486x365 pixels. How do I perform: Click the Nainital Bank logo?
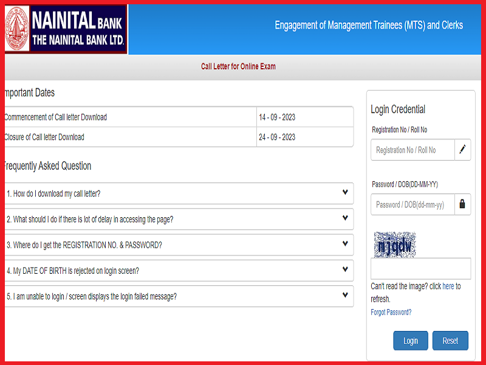click(66, 29)
